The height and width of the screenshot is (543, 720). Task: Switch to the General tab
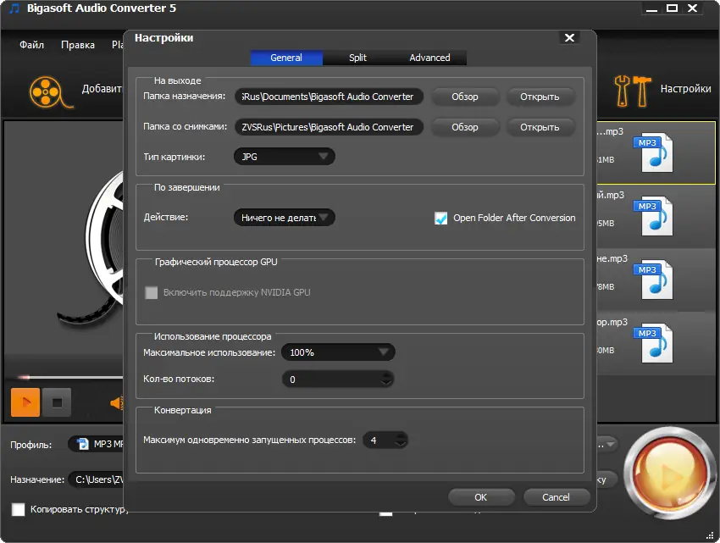286,58
